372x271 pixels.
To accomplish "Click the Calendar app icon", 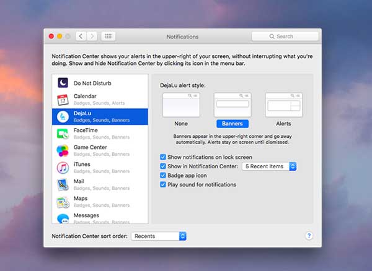I will [x=63, y=100].
